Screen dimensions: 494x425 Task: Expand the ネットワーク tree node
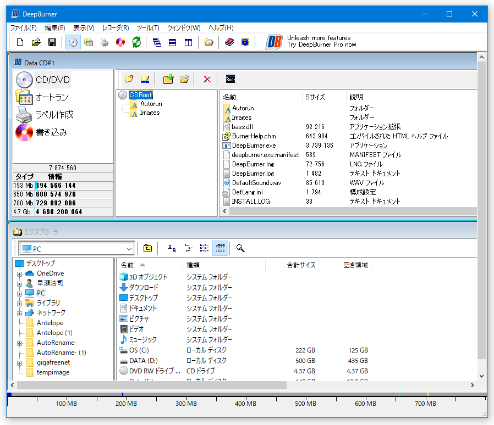coord(20,314)
